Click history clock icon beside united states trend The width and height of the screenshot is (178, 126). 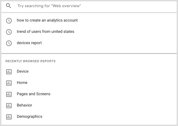tap(9, 32)
